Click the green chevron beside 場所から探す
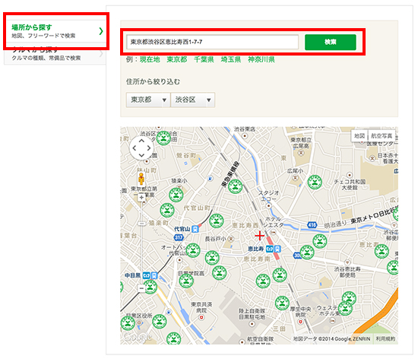The height and width of the screenshot is (359, 418). pos(101,31)
